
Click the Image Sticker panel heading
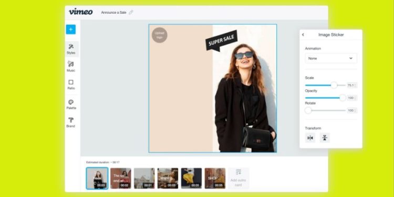tap(331, 35)
